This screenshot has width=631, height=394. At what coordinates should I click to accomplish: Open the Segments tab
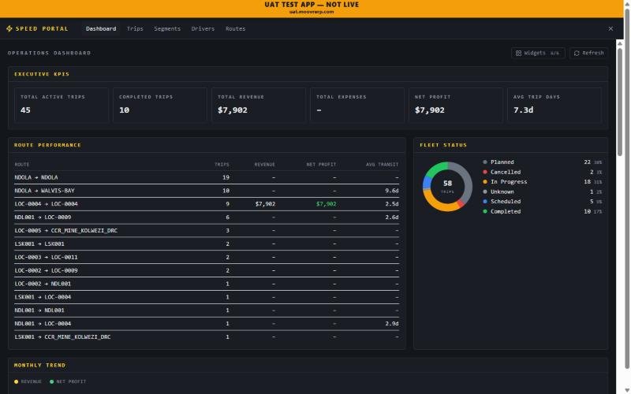click(x=167, y=28)
